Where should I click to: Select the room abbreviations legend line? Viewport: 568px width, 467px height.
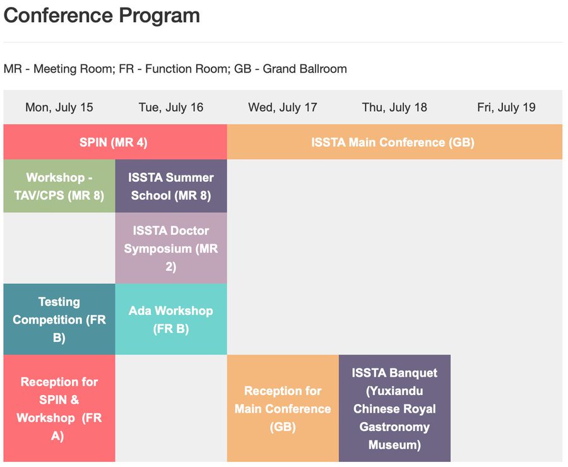click(x=175, y=69)
